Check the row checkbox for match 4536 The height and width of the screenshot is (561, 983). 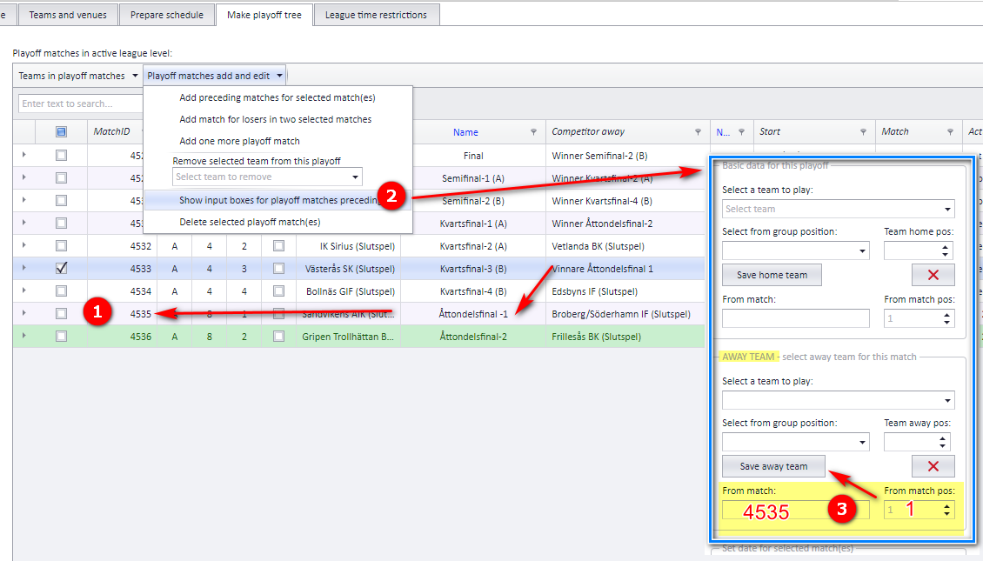pos(61,336)
